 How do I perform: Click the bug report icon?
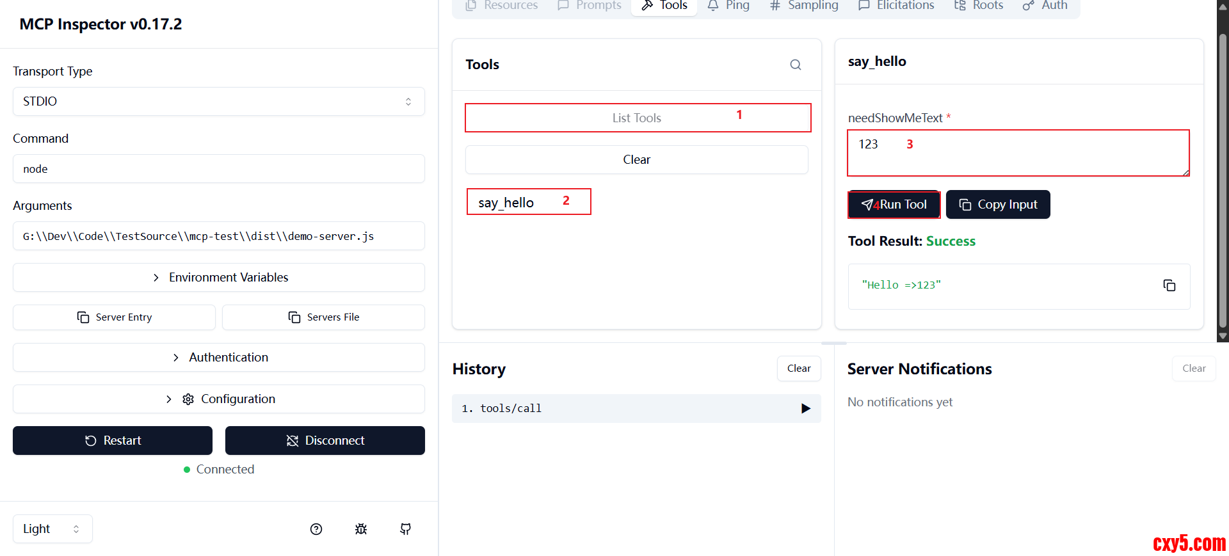point(361,529)
